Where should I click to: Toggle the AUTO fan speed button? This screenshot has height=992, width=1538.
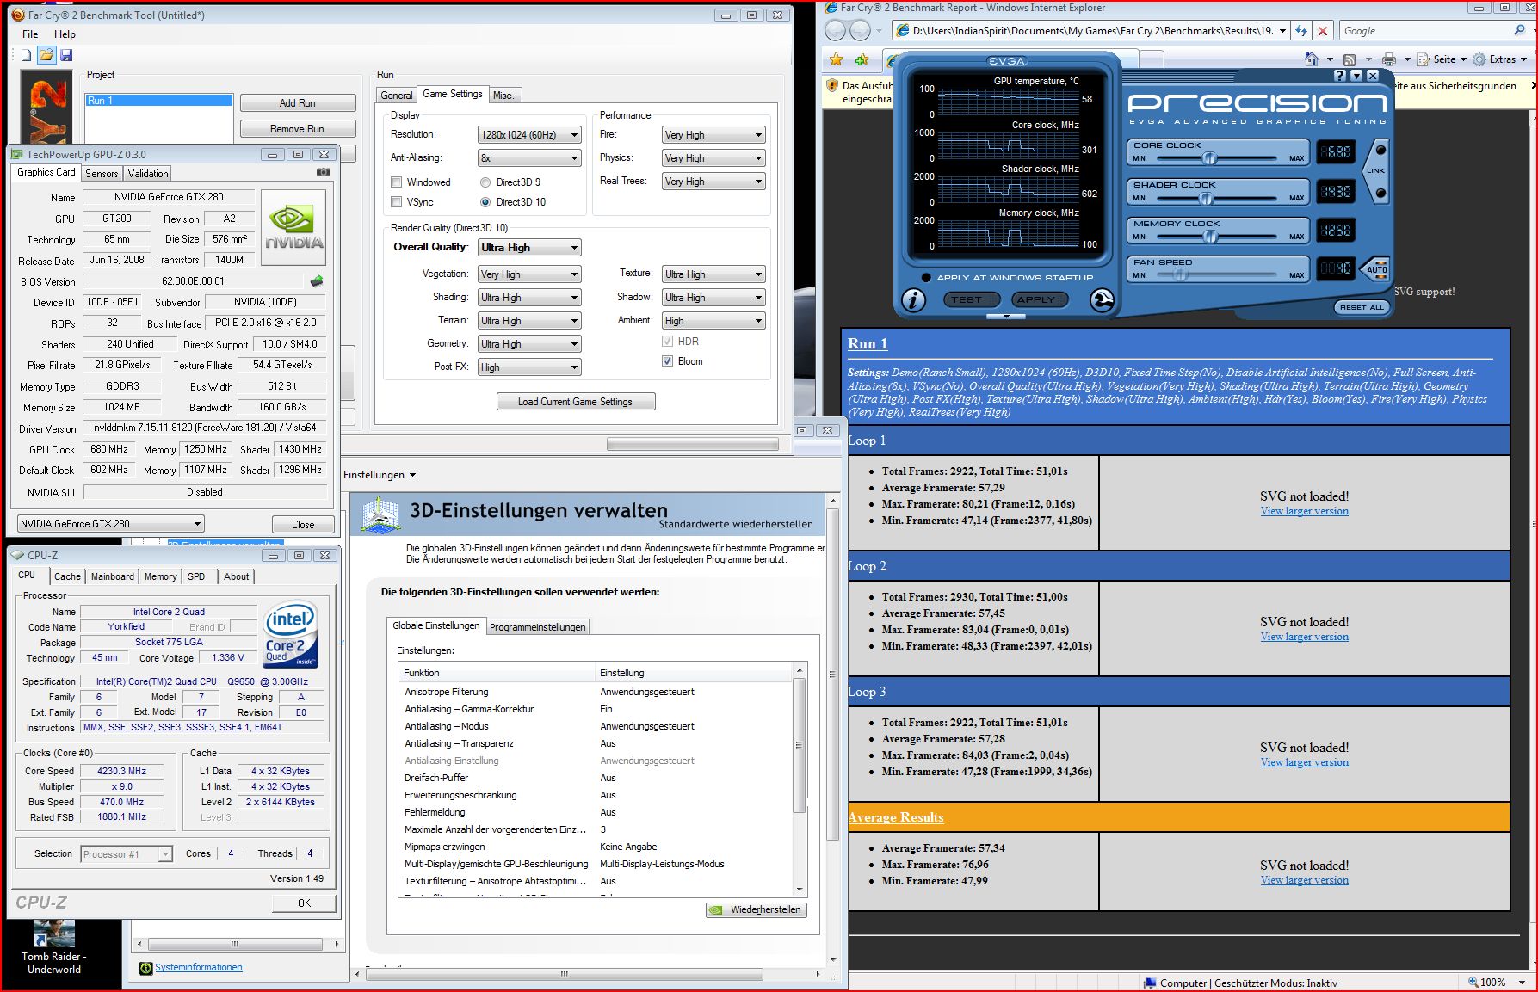pyautogui.click(x=1377, y=268)
